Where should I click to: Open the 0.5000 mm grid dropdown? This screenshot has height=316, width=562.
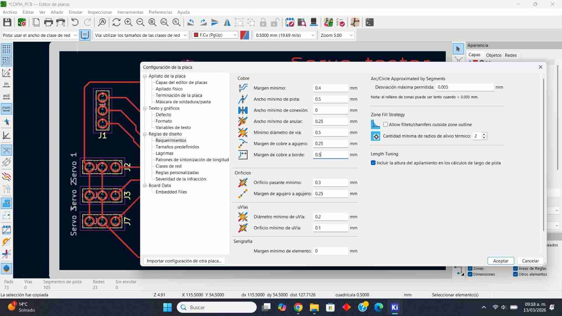285,35
